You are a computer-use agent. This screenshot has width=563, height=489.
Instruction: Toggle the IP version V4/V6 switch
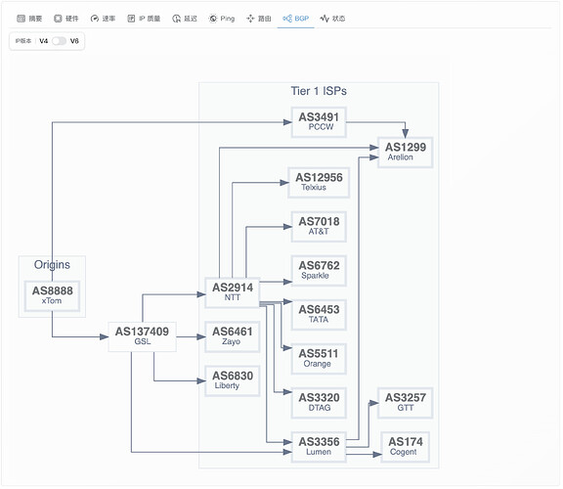[59, 41]
